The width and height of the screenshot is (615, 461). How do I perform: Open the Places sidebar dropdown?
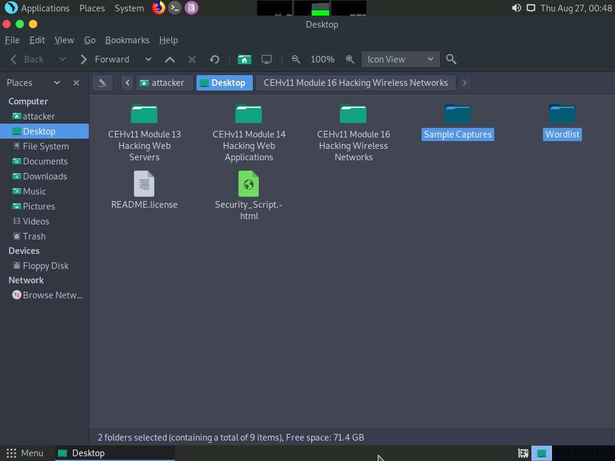pyautogui.click(x=57, y=82)
